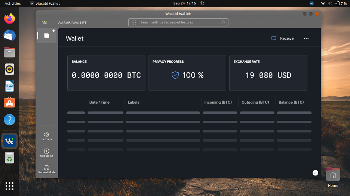
Task: Sort by Date / Time column header
Action: point(99,102)
